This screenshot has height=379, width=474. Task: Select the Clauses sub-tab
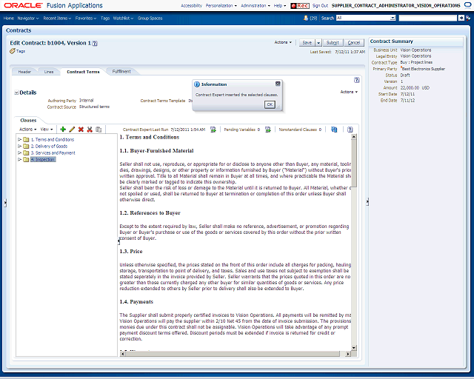click(28, 121)
